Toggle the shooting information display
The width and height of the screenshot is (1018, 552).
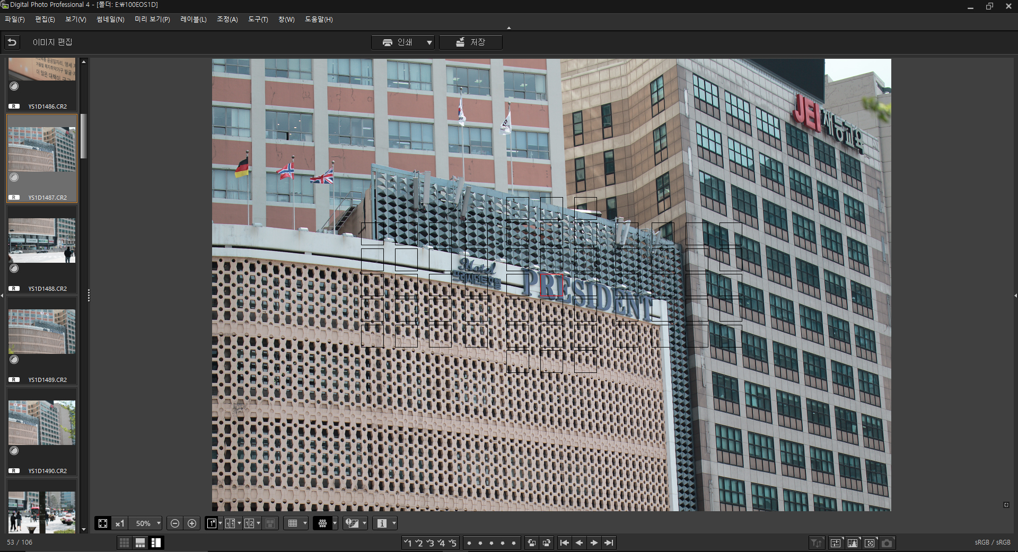tap(382, 523)
